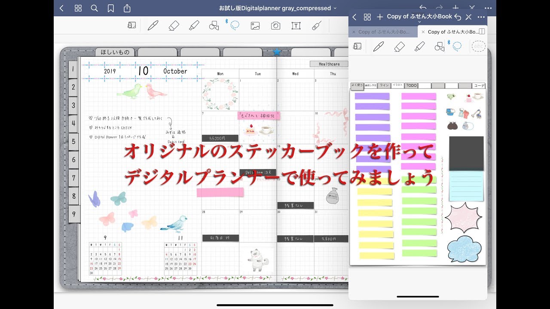Tap the top purple sticky note sticker
Screen dimensions: 550x309
point(372,97)
